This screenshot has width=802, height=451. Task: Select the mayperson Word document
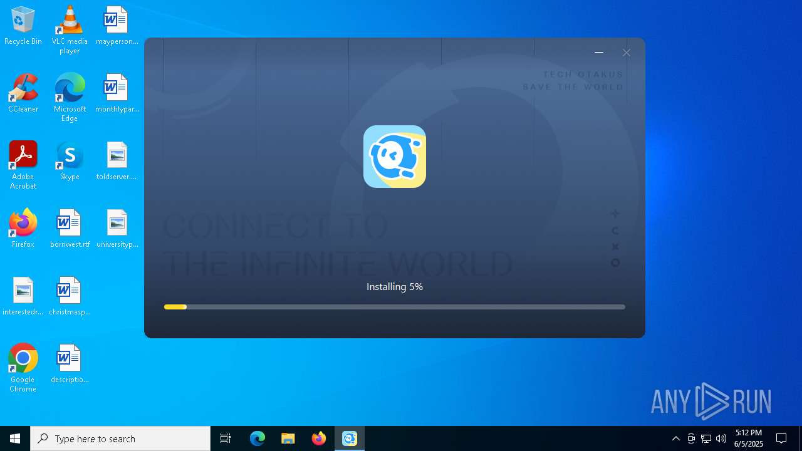(x=117, y=26)
